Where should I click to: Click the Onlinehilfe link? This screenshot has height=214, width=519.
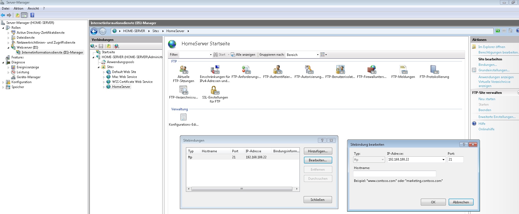click(486, 129)
